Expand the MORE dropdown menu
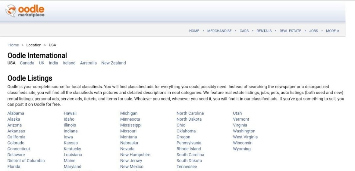The image size is (355, 171). (x=332, y=31)
